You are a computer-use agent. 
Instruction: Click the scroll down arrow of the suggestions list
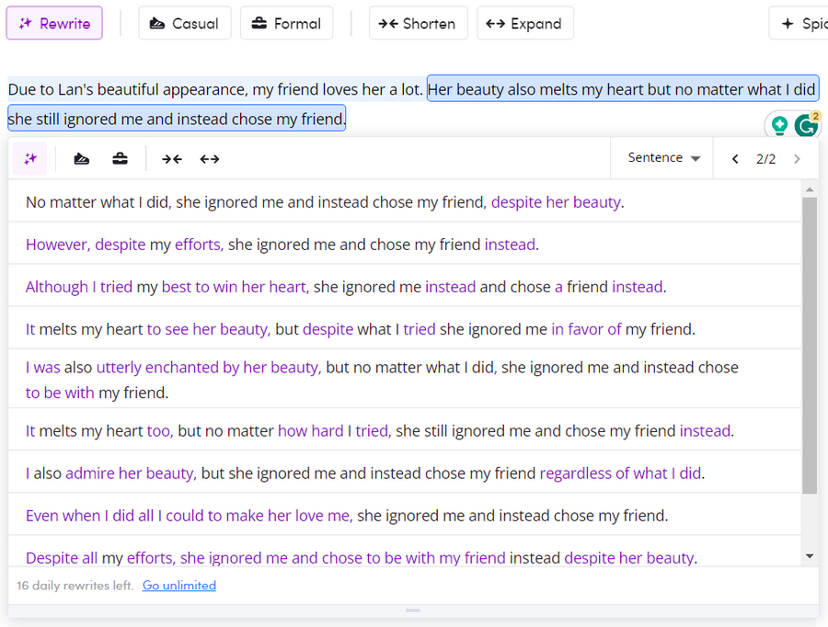pos(810,555)
